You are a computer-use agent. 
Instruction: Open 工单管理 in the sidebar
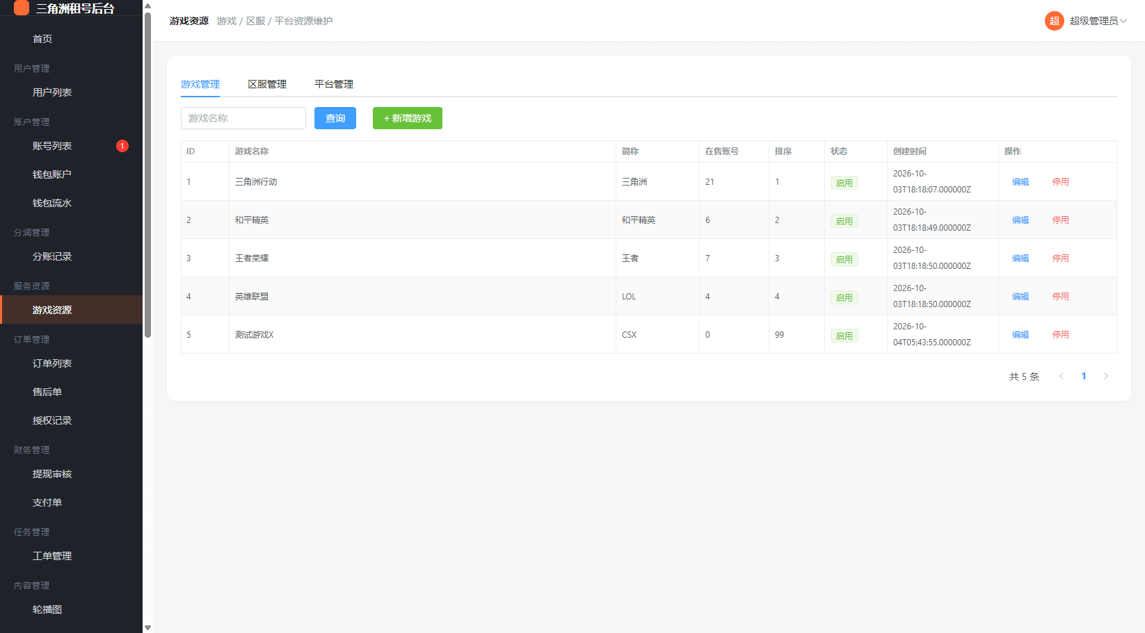71,556
